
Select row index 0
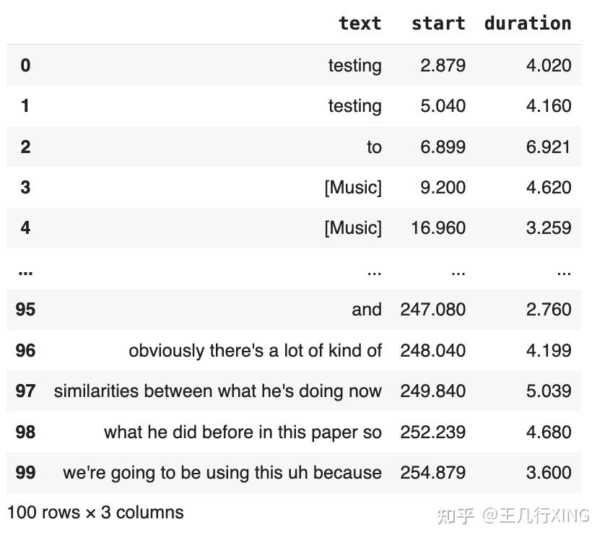[x=25, y=65]
